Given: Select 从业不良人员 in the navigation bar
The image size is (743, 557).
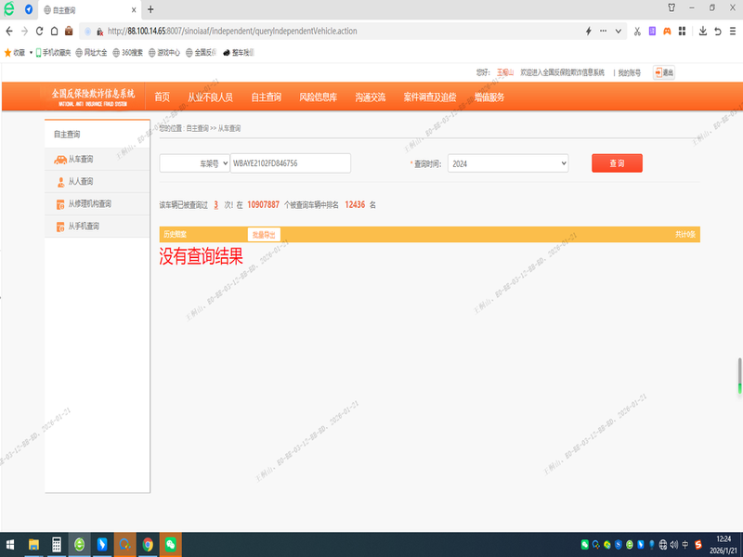Looking at the screenshot, I should point(210,97).
